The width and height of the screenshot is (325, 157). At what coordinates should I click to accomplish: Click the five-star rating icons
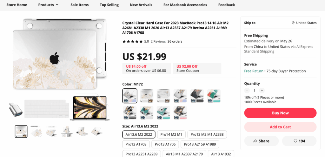point(132,41)
